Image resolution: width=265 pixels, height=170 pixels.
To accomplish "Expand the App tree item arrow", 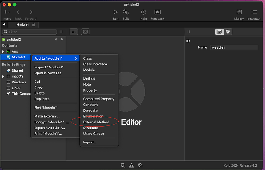I will (3, 52).
